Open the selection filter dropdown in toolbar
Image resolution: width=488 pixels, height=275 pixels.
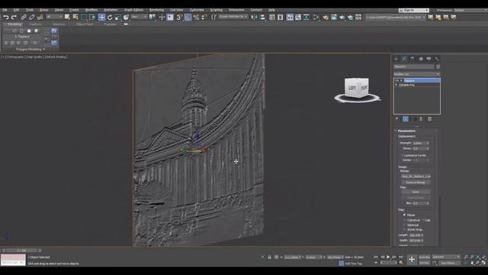click(54, 17)
